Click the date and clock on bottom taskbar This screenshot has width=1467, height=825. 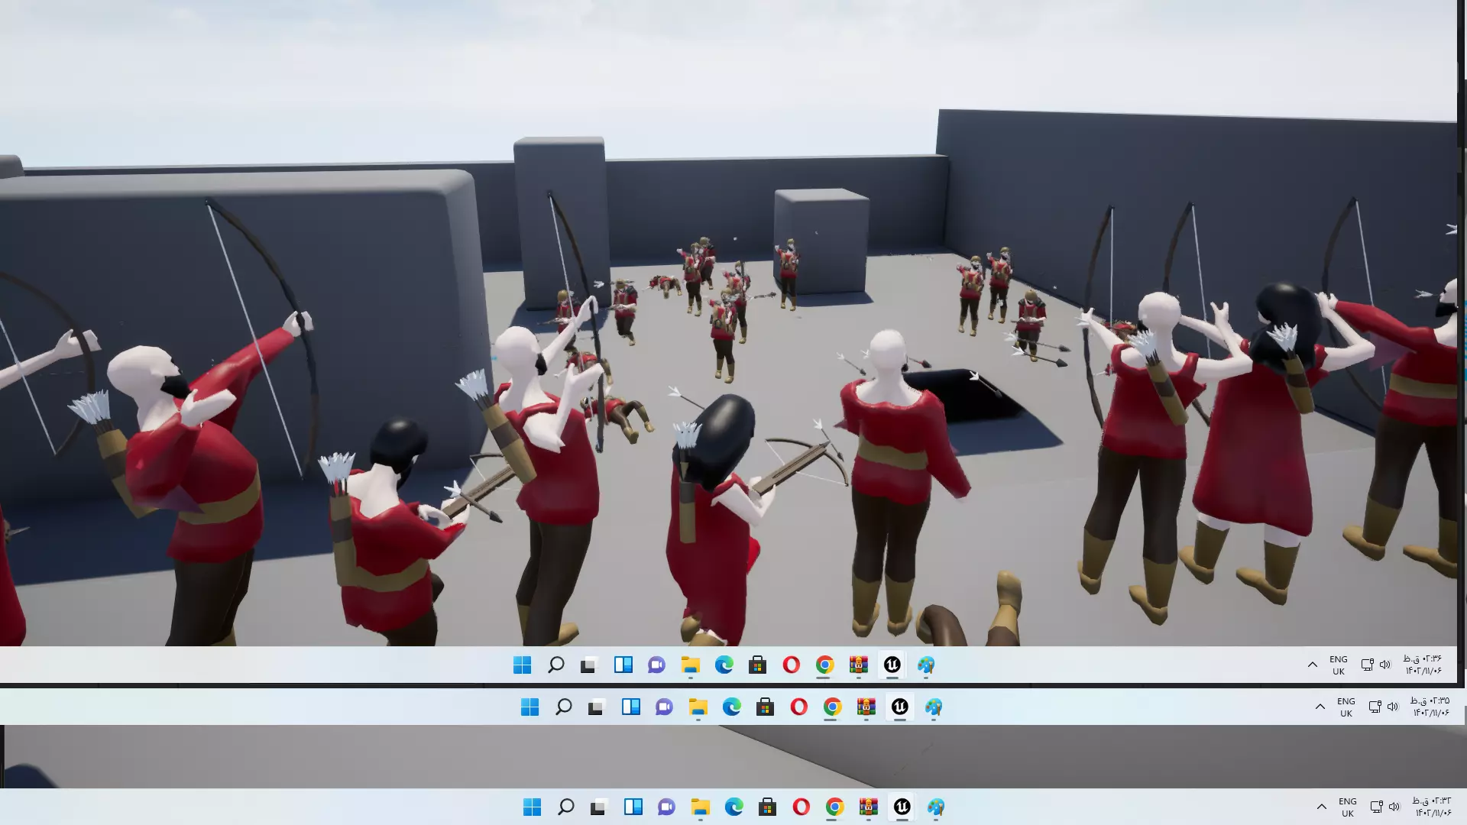pyautogui.click(x=1431, y=807)
